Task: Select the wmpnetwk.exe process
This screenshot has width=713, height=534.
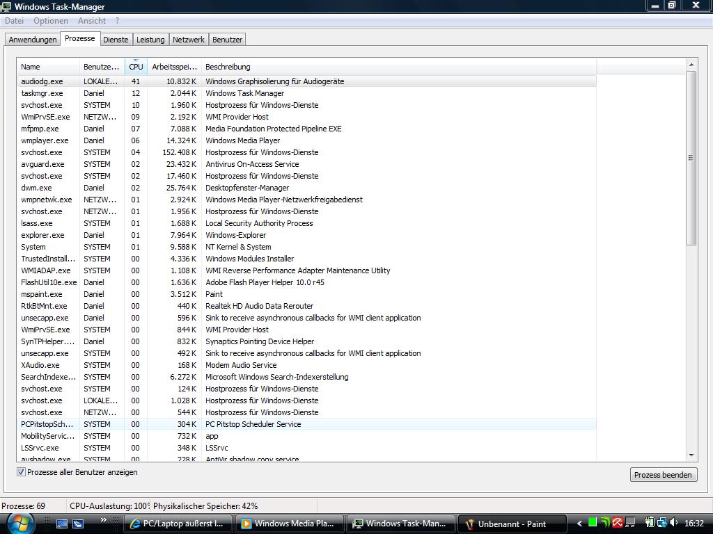Action: click(x=306, y=200)
